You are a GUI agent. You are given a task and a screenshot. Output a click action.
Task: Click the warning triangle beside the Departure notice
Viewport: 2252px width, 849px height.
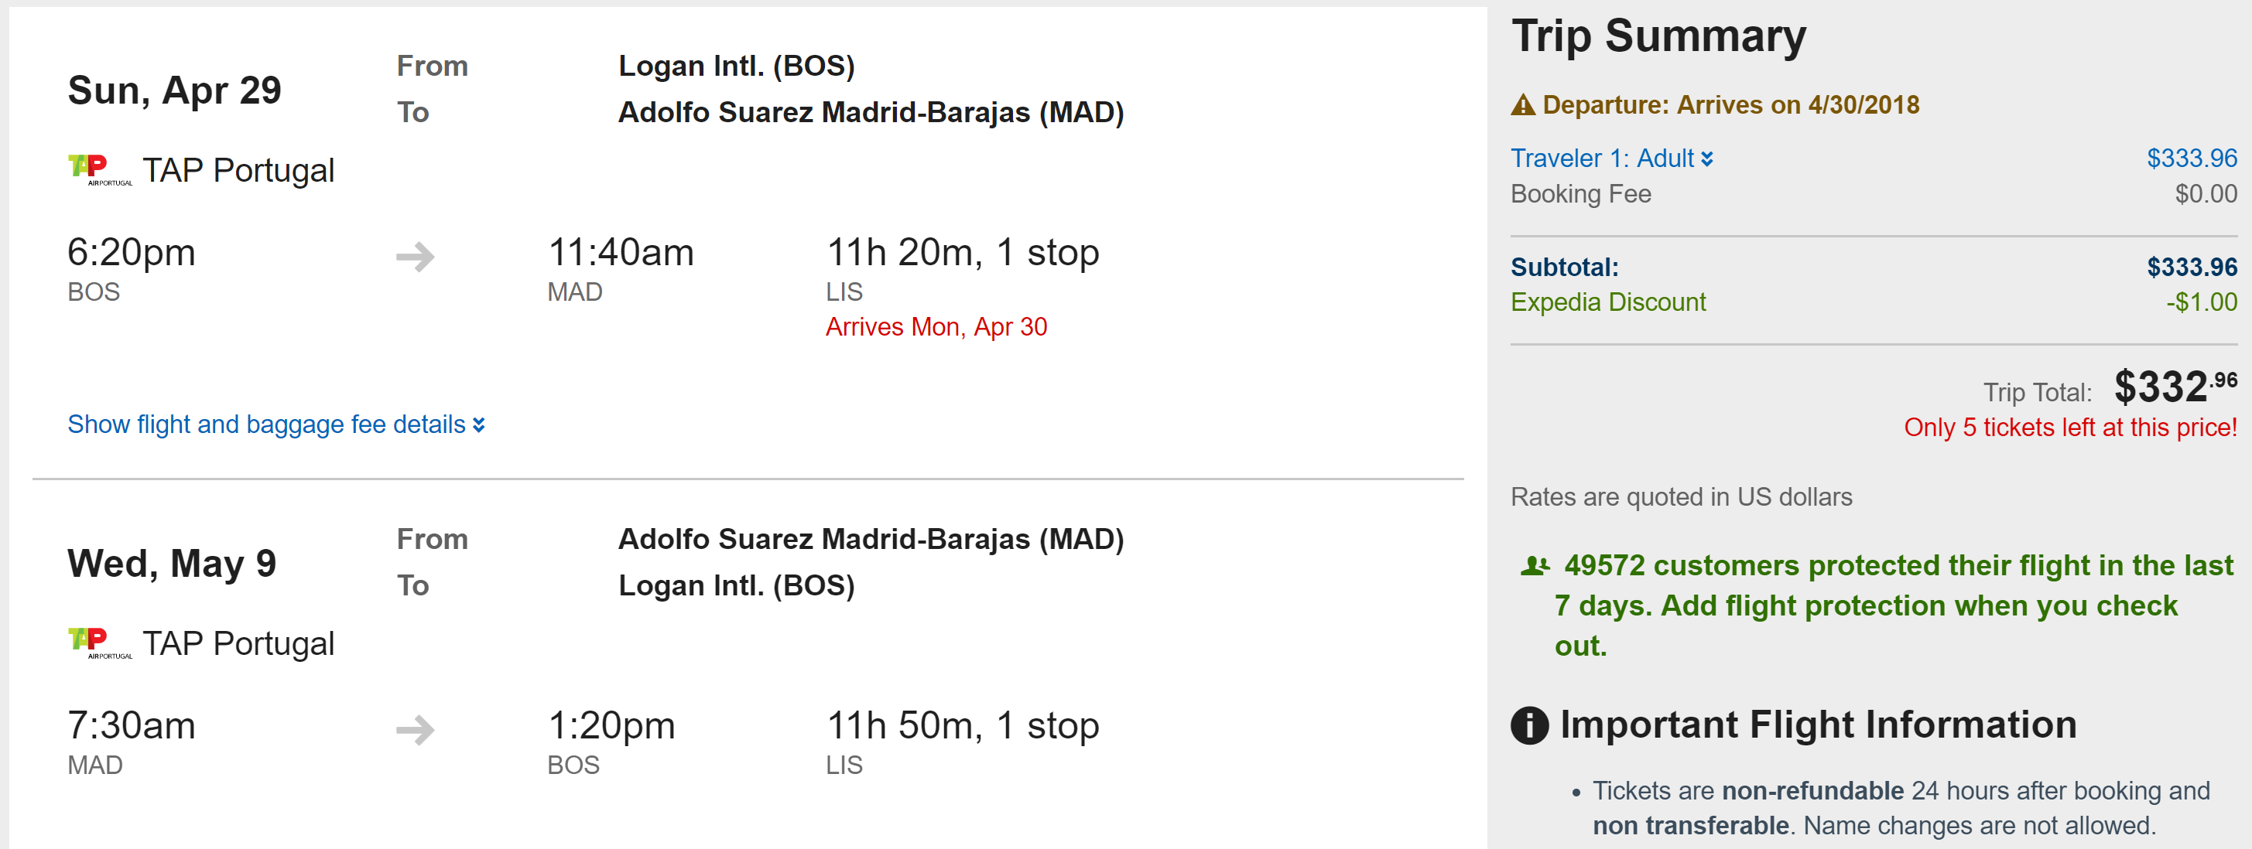click(x=1523, y=106)
